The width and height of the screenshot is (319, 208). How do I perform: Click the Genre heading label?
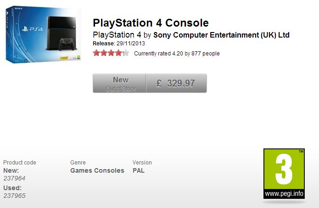click(78, 163)
